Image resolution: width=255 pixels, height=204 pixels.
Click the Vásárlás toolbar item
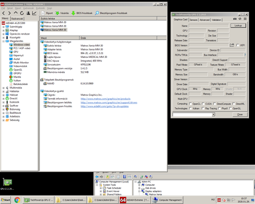62,13
